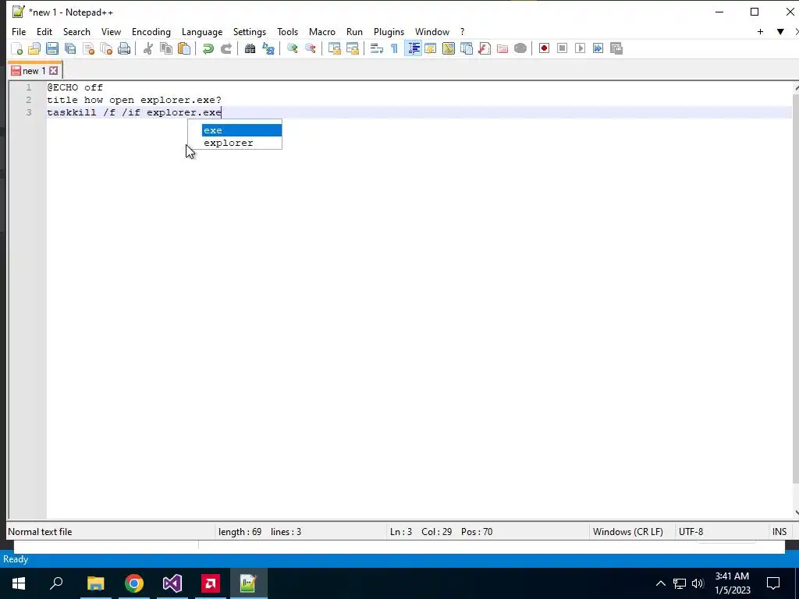The height and width of the screenshot is (599, 799).
Task: Print the document with the printer icon
Action: point(124,48)
